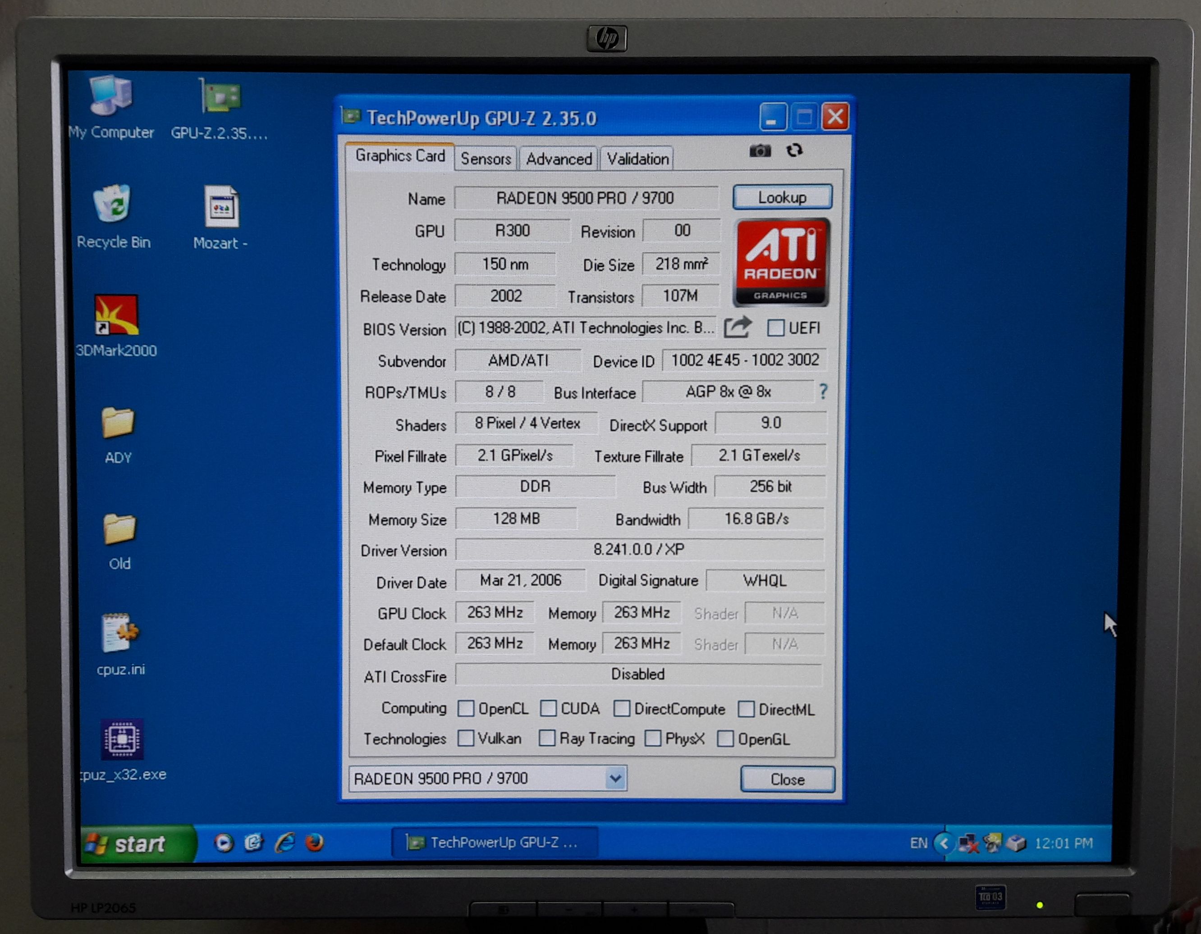Switch to the Advanced tab
The width and height of the screenshot is (1201, 934).
pos(559,159)
